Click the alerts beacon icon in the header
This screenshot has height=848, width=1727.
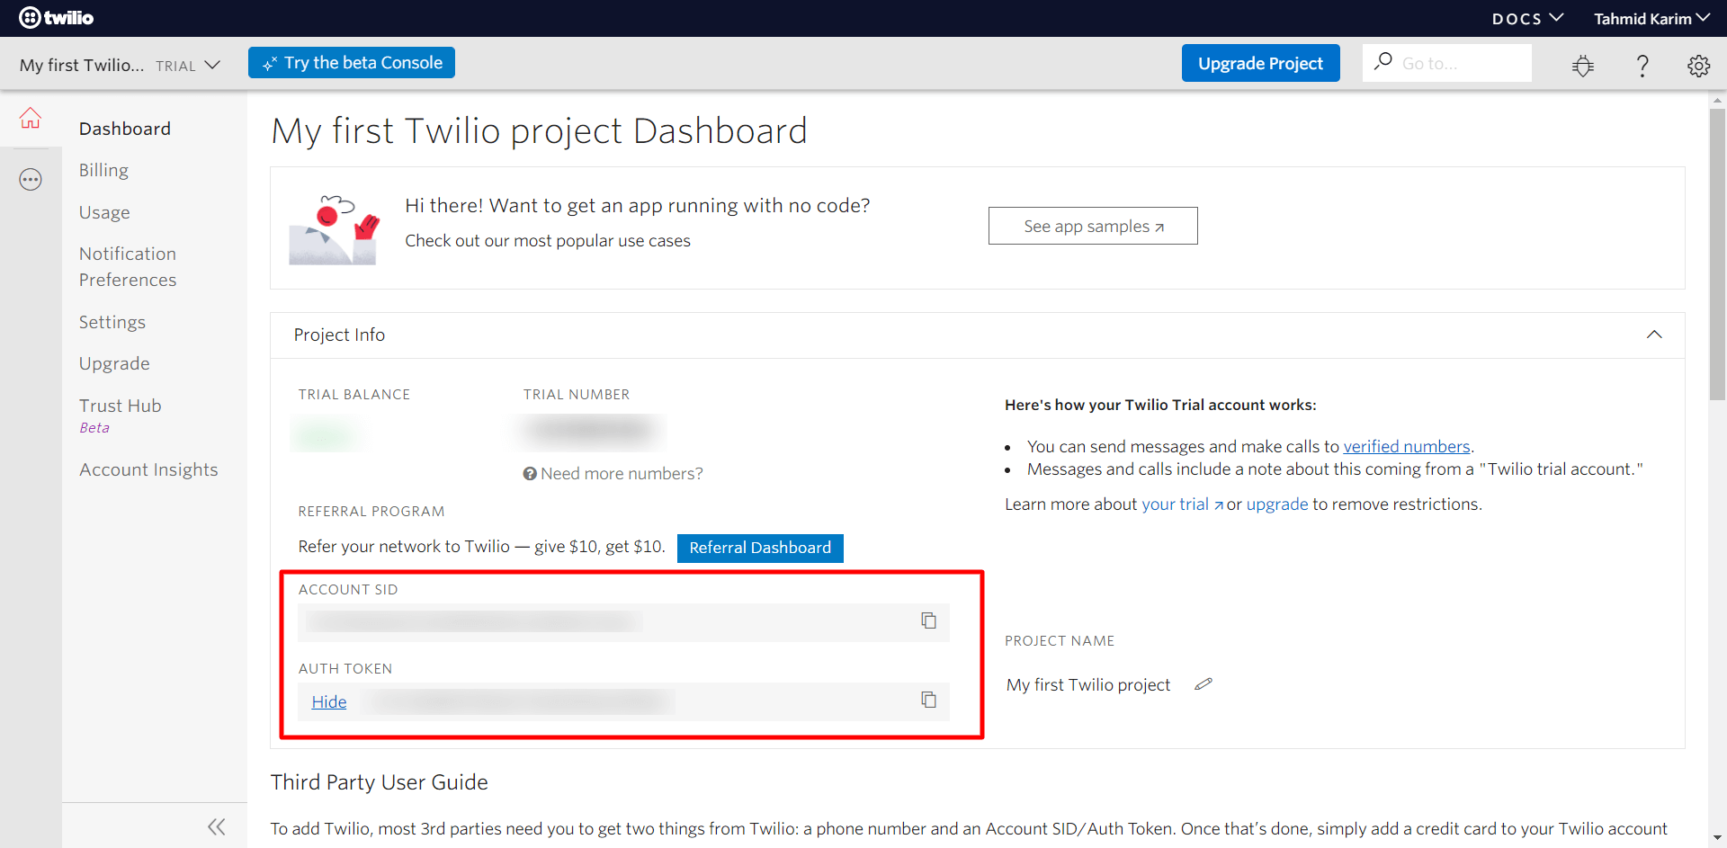[1583, 65]
